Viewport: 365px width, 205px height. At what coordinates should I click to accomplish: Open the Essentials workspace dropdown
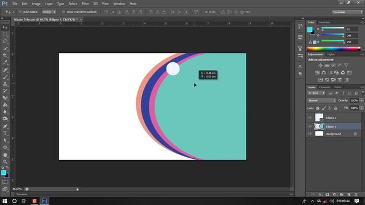click(x=347, y=12)
